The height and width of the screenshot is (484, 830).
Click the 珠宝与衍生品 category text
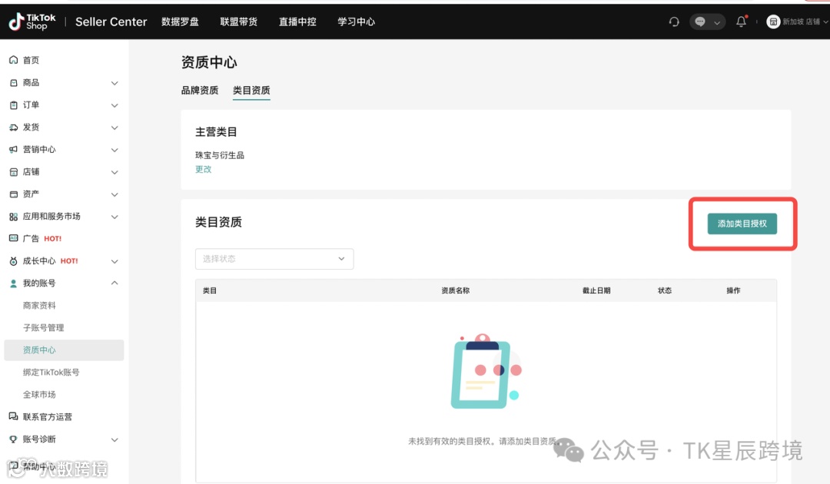coord(220,155)
